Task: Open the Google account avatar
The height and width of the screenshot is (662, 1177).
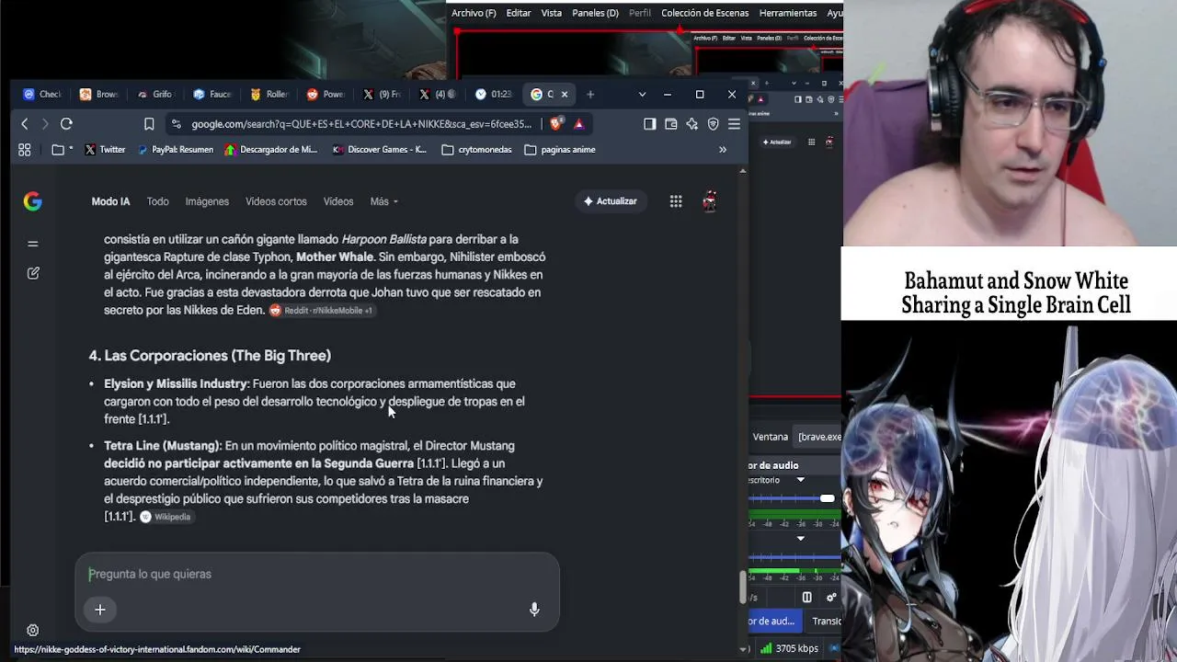Action: point(709,201)
